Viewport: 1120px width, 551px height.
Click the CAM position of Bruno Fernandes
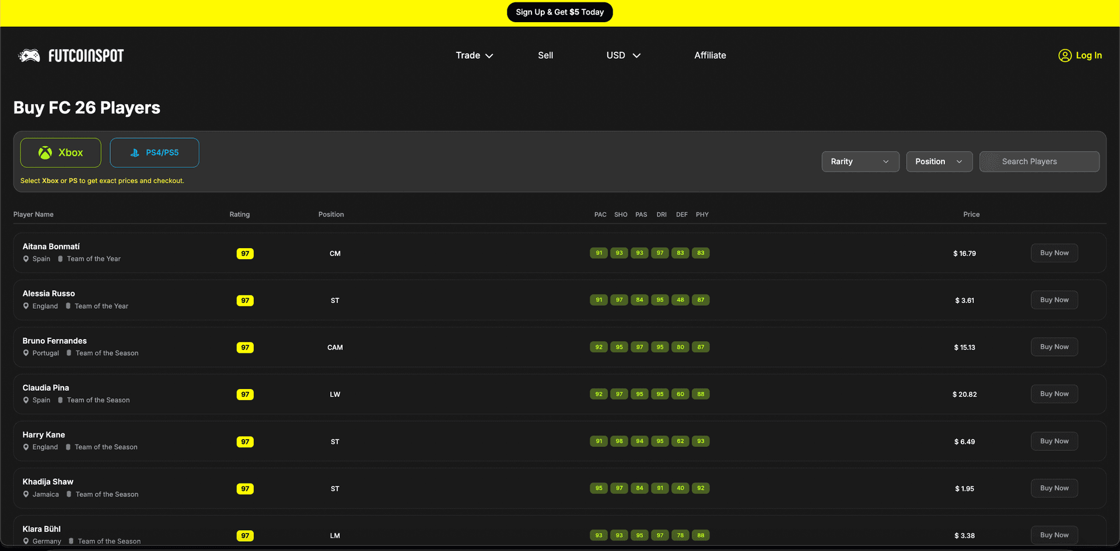tap(335, 347)
